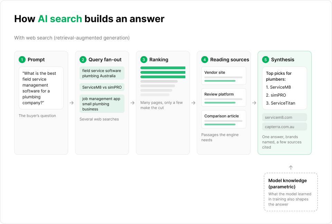Select "2. simPRO" in the answer list
Screen dimensions: 332x224
(x=276, y=95)
